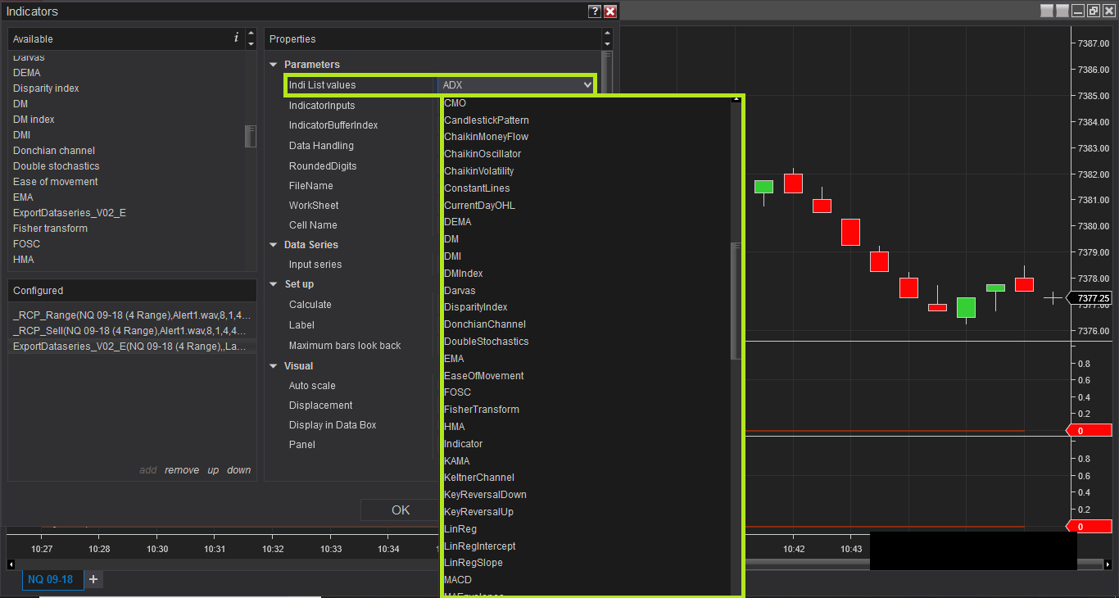This screenshot has height=598, width=1119.
Task: Collapse the Parameters section
Action: point(274,65)
